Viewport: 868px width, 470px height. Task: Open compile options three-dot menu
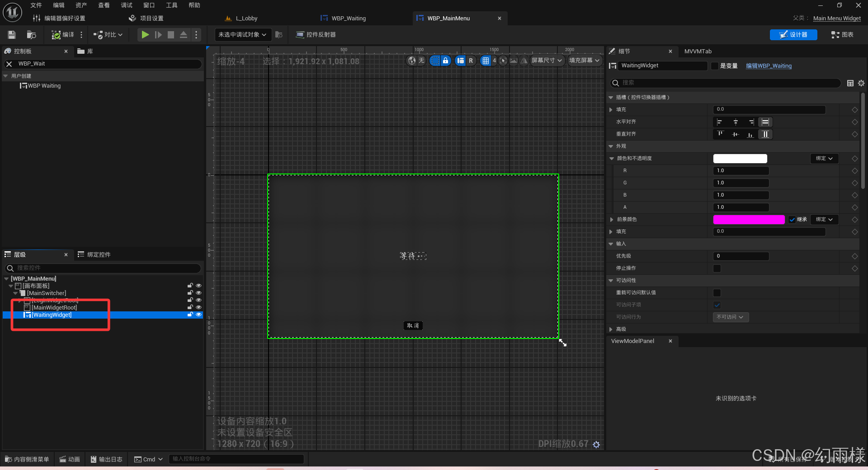coord(81,35)
